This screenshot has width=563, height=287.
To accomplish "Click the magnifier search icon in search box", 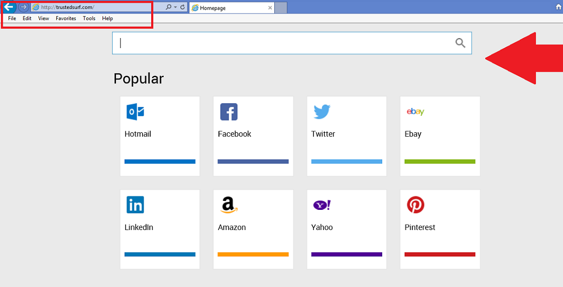I will (x=460, y=43).
